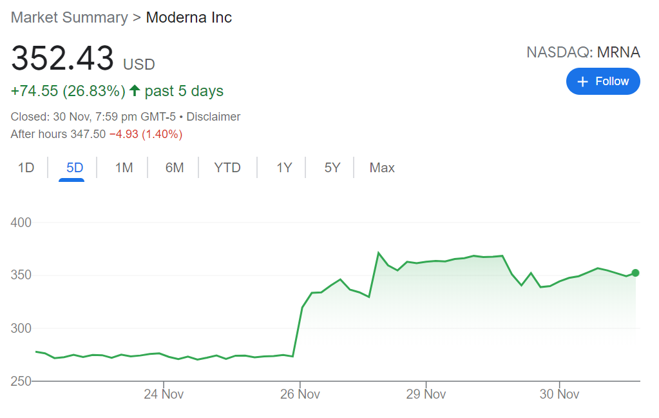The height and width of the screenshot is (418, 659).
Task: Click the NASDAQ: MRNA ticker text
Action: pos(583,52)
